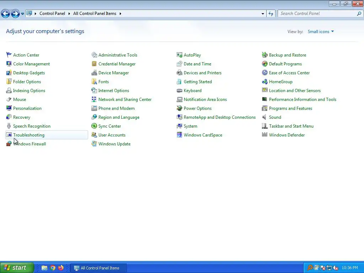Open the Recovery link

coord(22,117)
